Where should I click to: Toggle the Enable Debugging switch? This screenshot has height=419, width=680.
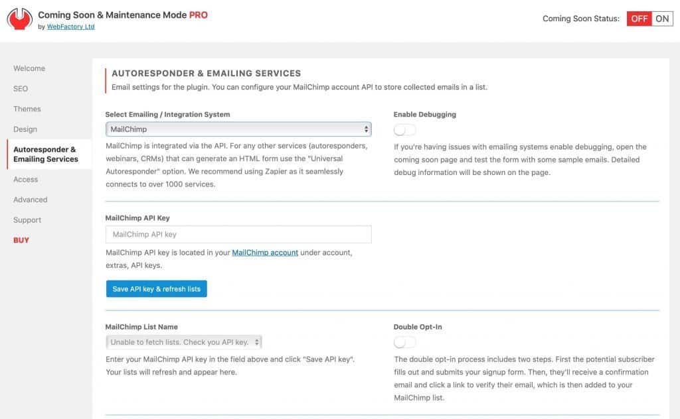(x=404, y=130)
